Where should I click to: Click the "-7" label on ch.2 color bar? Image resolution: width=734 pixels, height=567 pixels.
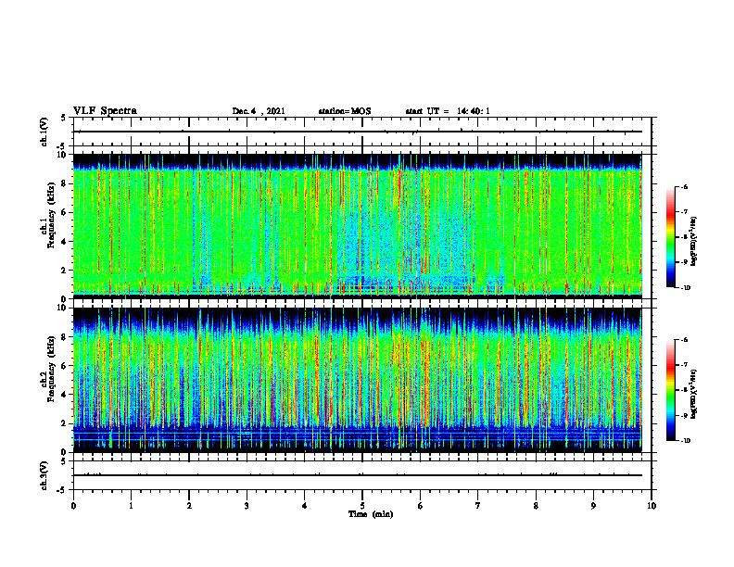684,365
